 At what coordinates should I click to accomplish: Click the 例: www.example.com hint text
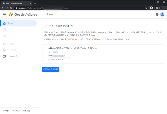pyautogui.click(x=56, y=59)
